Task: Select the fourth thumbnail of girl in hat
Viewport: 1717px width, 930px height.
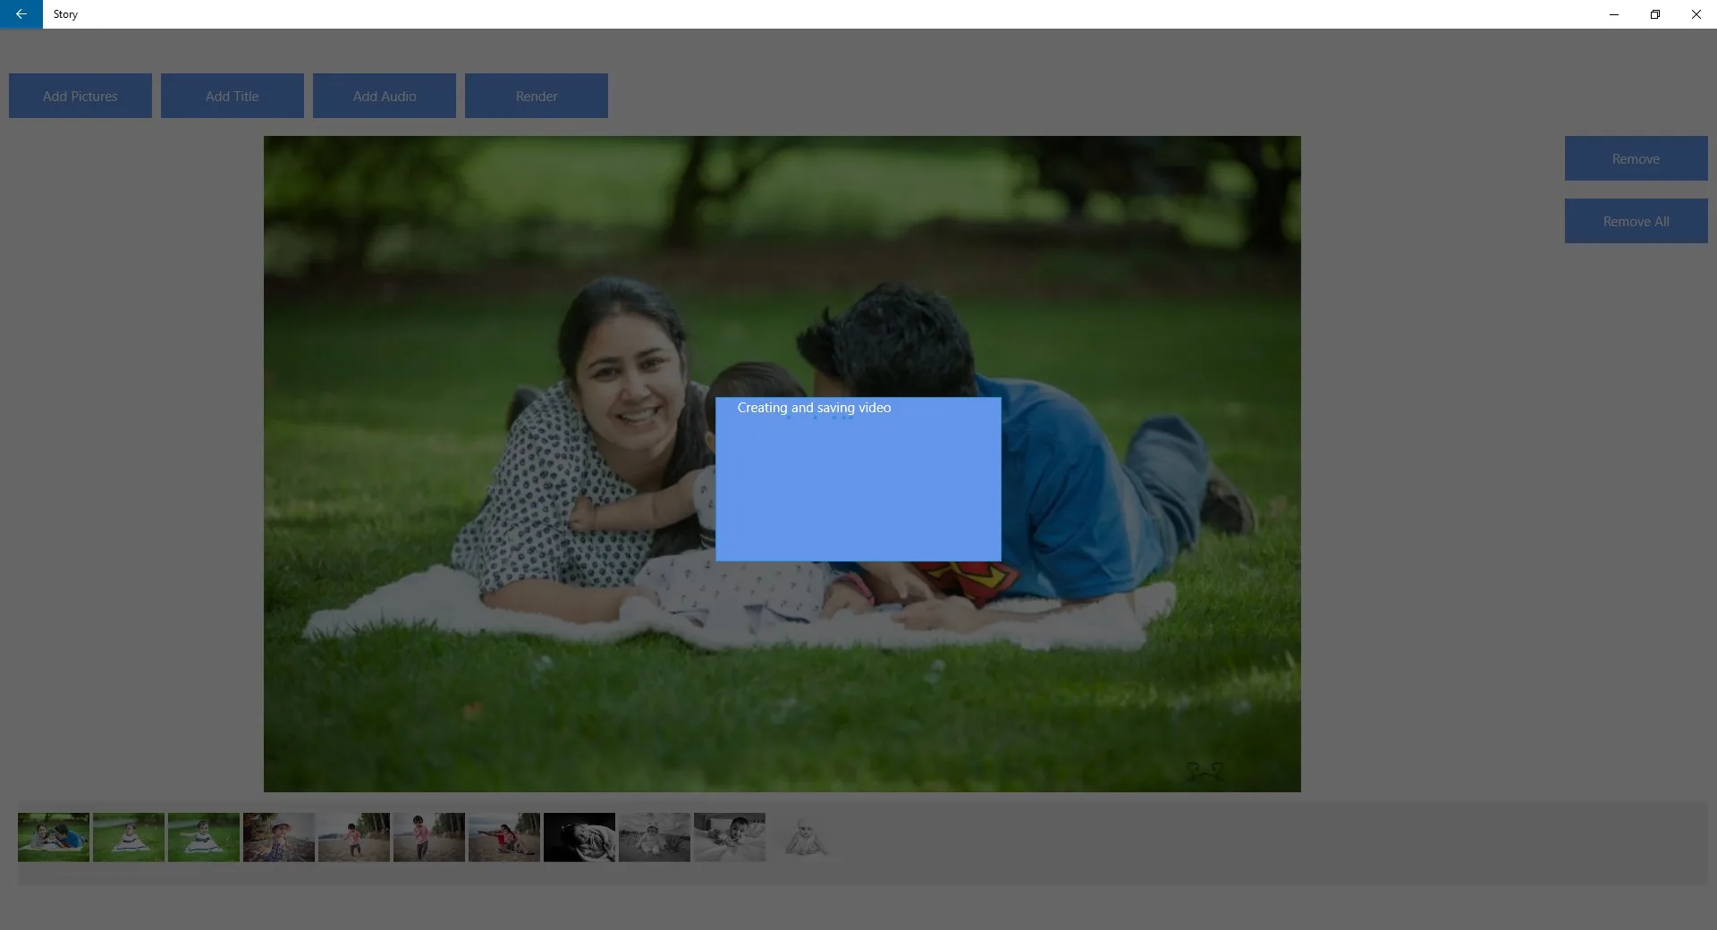Action: click(x=279, y=837)
